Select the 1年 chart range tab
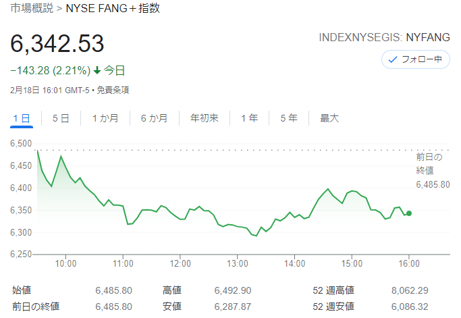 249,118
